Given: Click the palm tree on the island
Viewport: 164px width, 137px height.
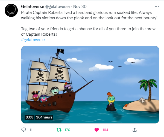Looking at the screenshot, I should pos(148,90).
